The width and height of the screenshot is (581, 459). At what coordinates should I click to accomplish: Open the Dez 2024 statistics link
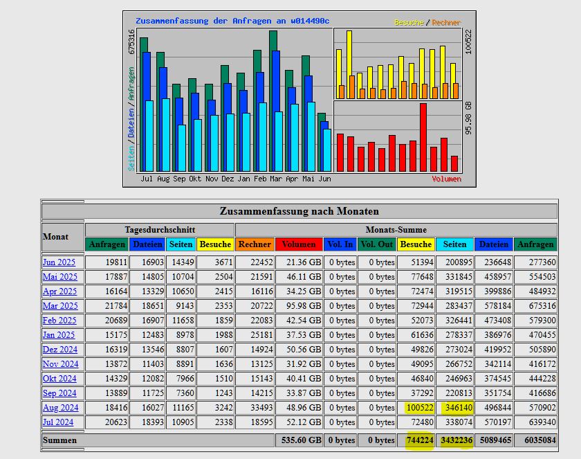click(60, 350)
